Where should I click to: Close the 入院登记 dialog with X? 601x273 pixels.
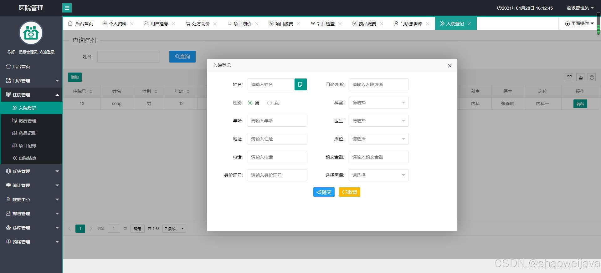coord(450,66)
